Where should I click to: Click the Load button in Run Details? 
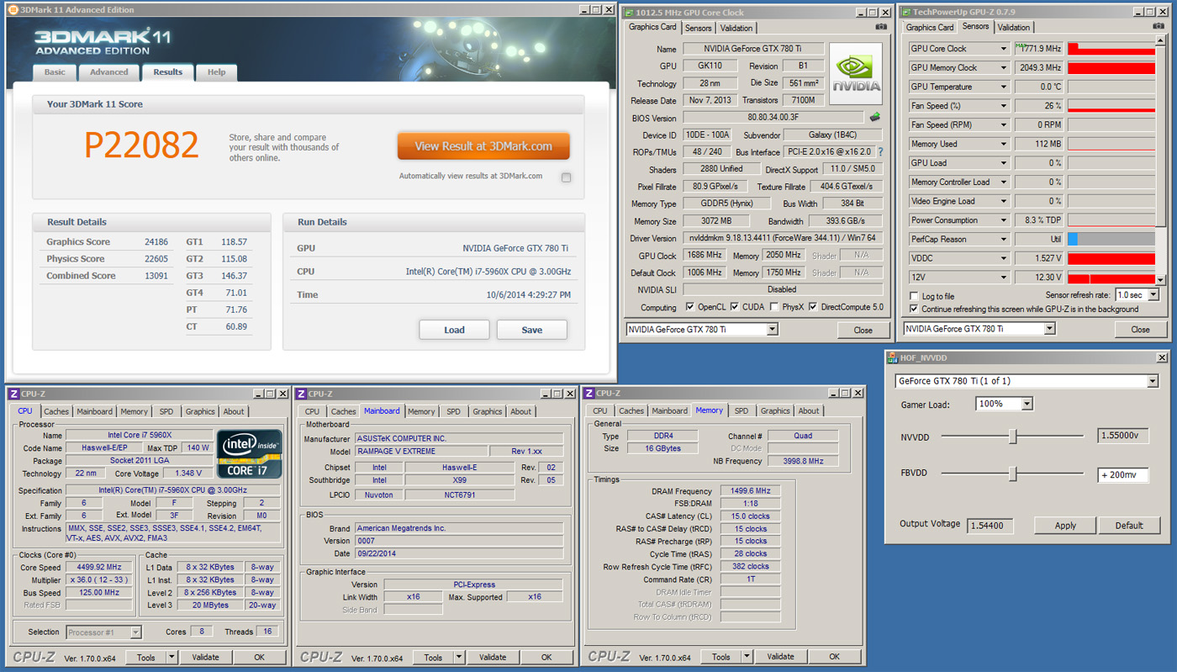454,330
